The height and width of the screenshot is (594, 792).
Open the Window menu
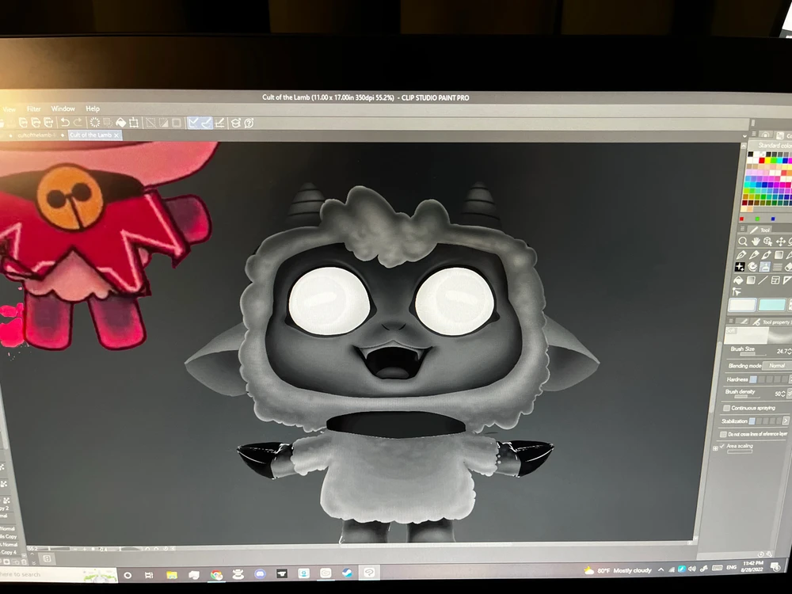63,109
